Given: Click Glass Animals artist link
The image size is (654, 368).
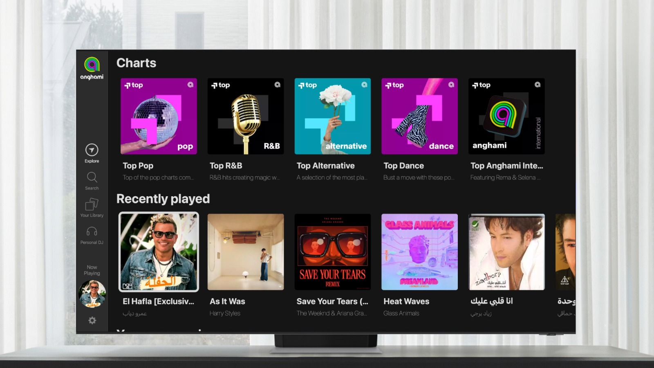Looking at the screenshot, I should 401,313.
